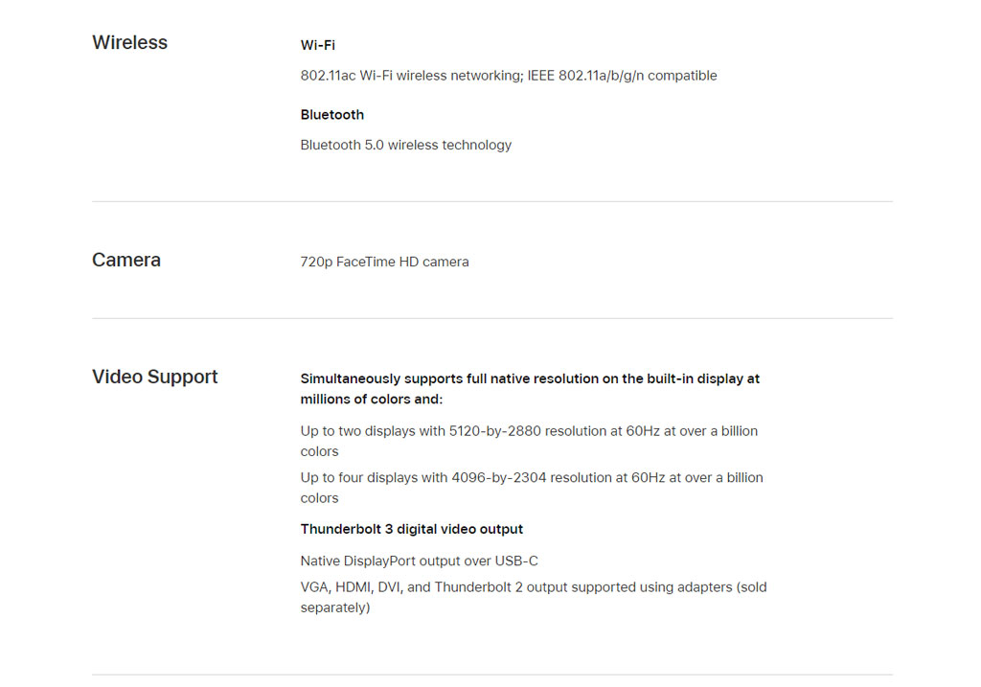Click the two displays 5120-by-2880 line
Viewport: 981px width, 687px height.
click(x=529, y=441)
